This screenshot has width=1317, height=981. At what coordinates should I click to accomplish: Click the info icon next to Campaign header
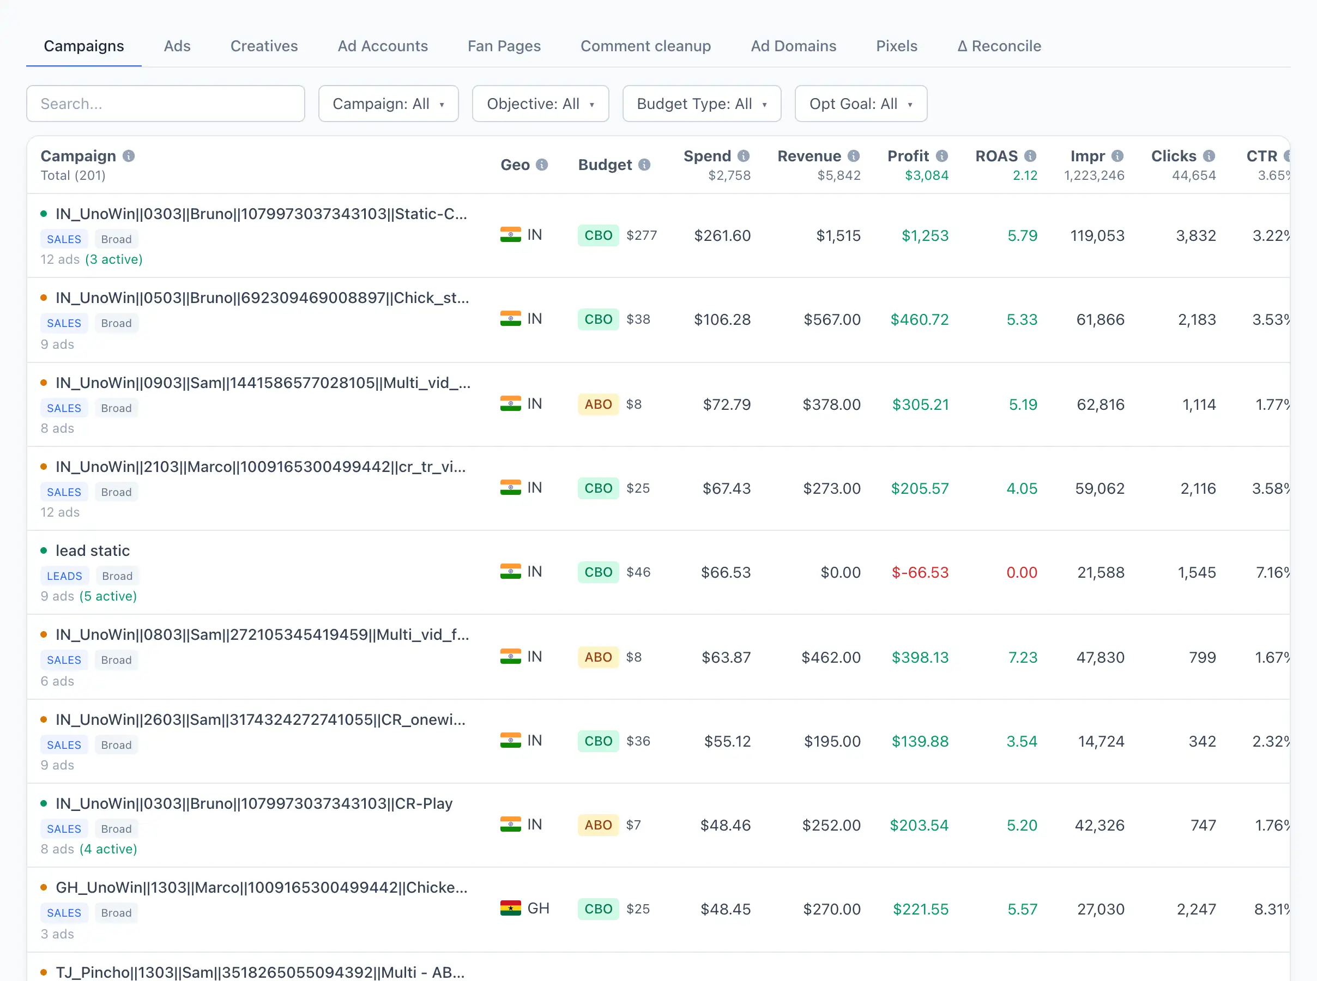129,156
